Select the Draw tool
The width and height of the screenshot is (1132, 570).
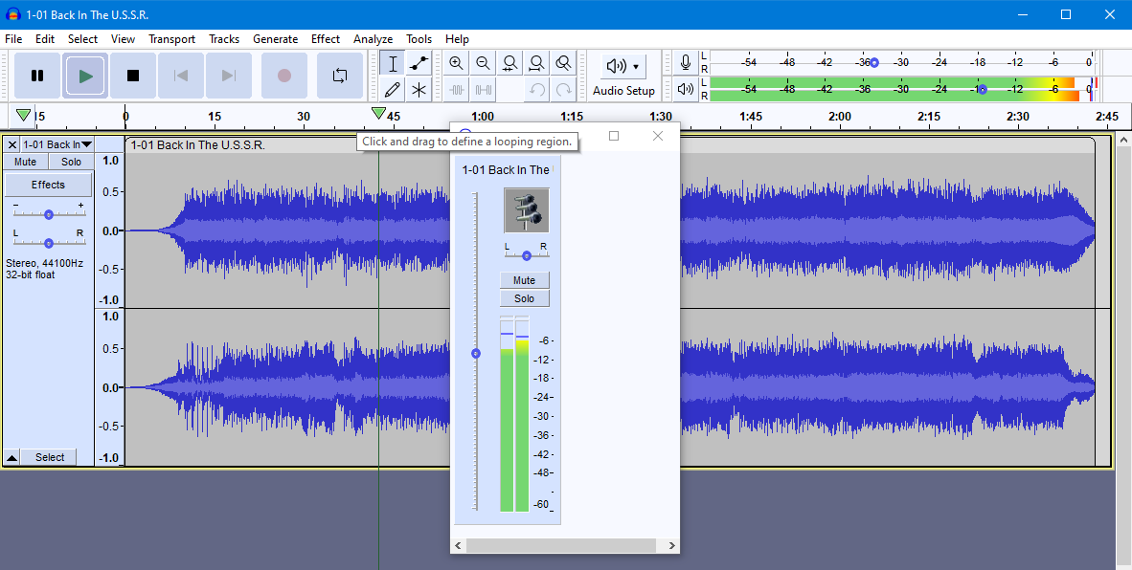394,89
